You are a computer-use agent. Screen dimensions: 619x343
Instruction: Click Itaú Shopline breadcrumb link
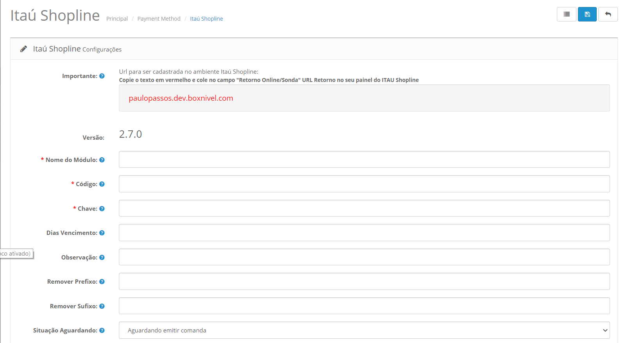206,19
